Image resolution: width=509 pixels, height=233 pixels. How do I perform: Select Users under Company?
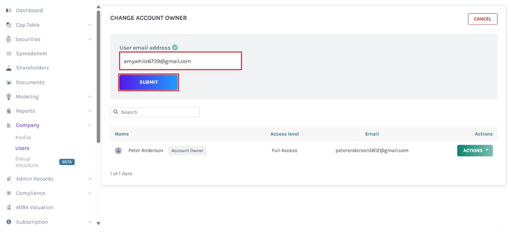pos(22,148)
